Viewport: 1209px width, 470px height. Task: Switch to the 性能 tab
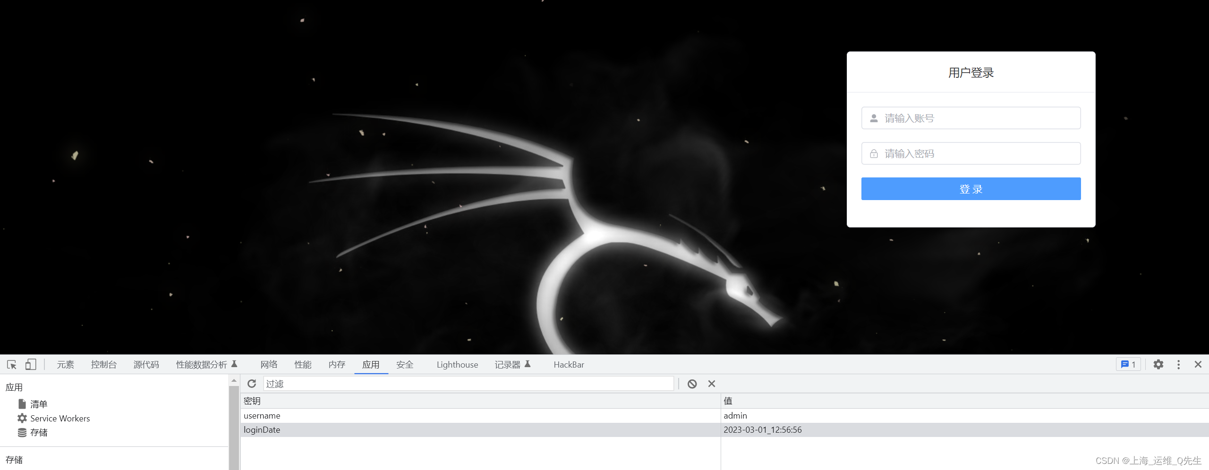pos(303,364)
